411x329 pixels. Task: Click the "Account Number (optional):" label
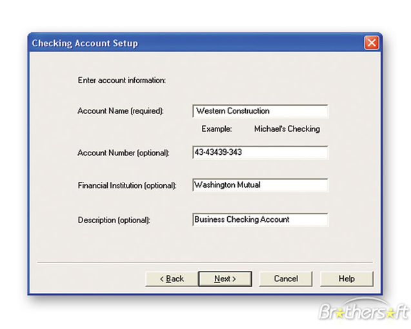pyautogui.click(x=123, y=153)
